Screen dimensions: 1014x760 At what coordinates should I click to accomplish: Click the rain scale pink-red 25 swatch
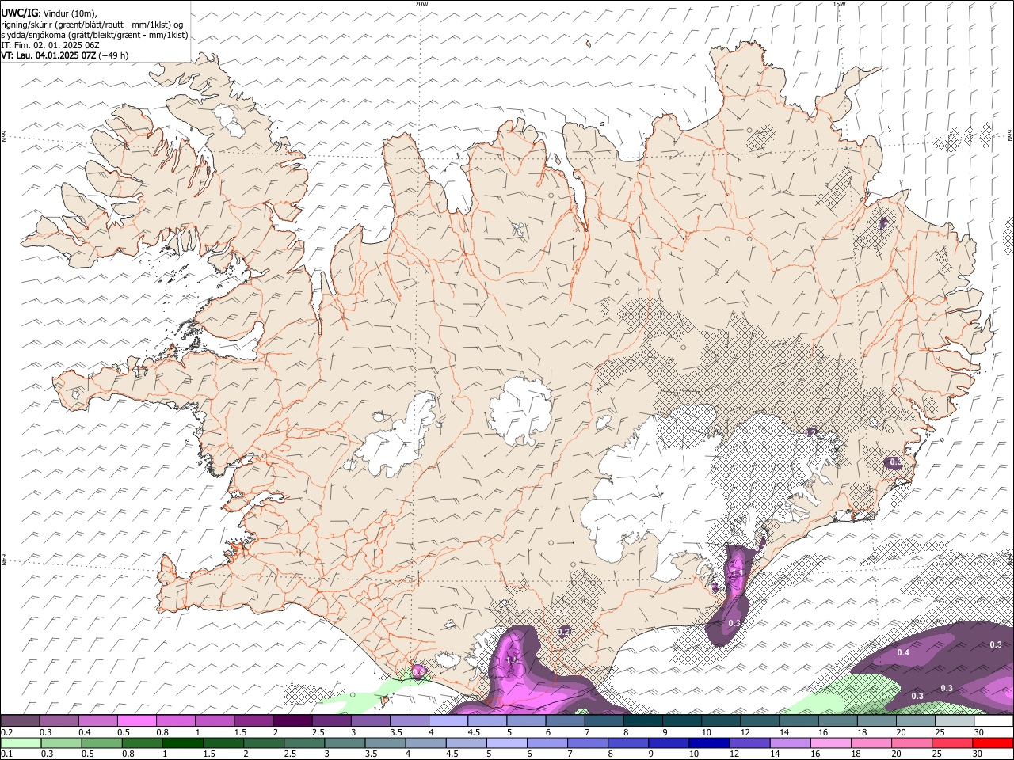953,743
